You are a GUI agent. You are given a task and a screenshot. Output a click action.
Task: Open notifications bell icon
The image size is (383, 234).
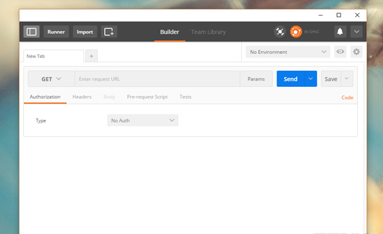(x=340, y=32)
